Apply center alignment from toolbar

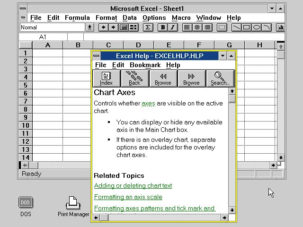click(197, 27)
